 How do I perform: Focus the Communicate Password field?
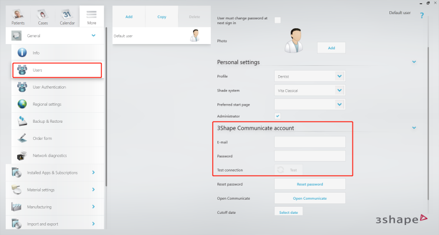[x=309, y=156]
